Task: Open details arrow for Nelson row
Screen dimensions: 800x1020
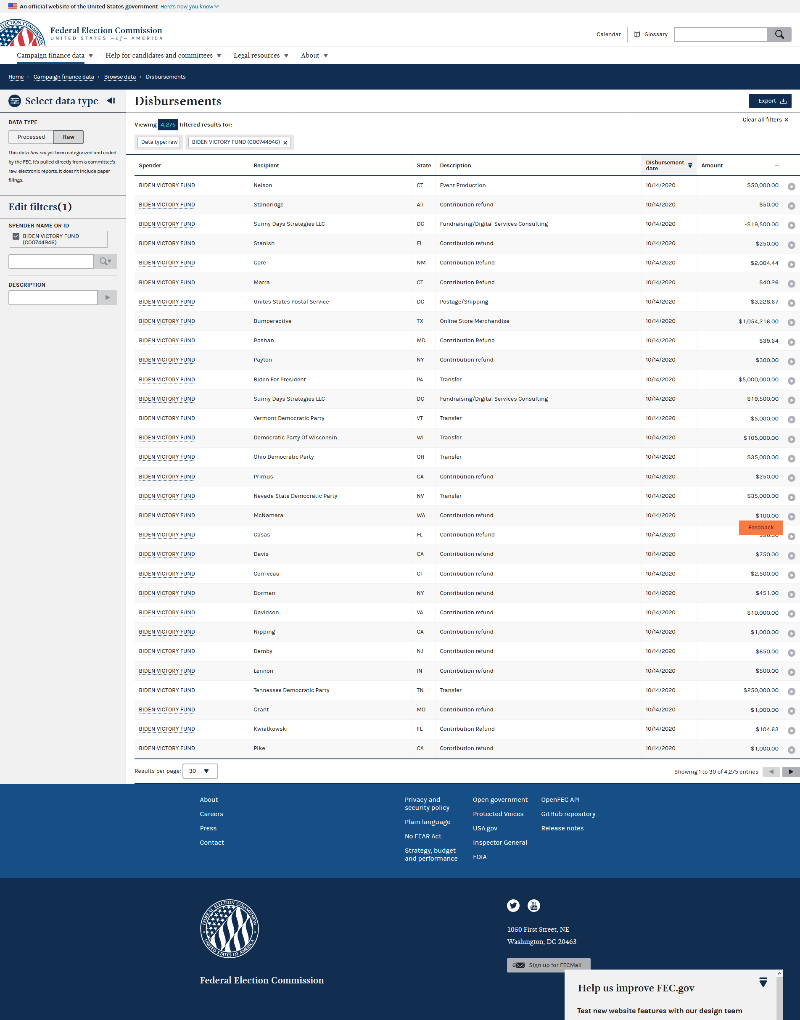Action: pos(791,186)
